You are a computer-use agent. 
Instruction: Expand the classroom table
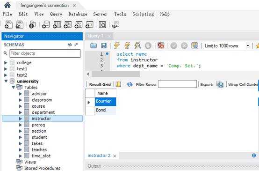coord(21,100)
